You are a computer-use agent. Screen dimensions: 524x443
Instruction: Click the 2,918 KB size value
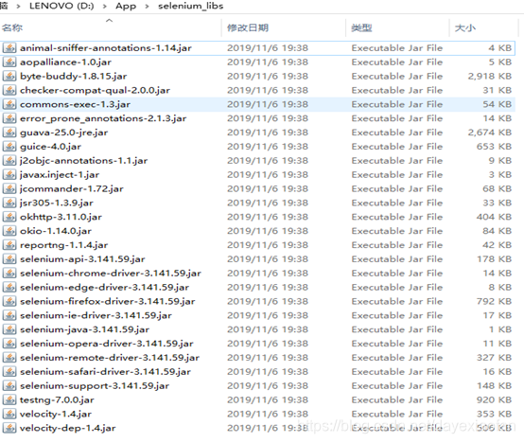(490, 76)
